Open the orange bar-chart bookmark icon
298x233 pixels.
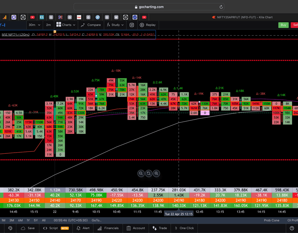coord(4,17)
